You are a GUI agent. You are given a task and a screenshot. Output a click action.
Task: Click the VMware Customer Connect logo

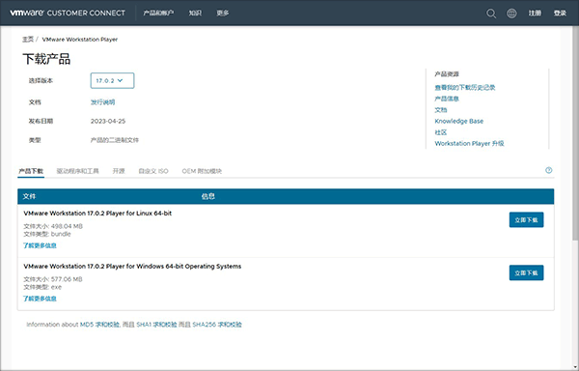(68, 13)
